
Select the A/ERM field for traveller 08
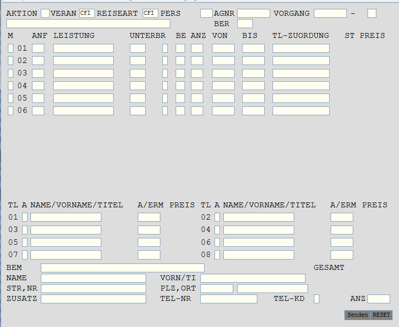341,255
